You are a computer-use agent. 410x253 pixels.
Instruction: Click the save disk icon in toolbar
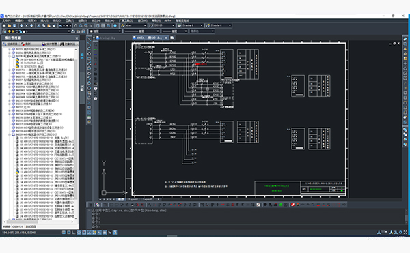tap(14, 25)
